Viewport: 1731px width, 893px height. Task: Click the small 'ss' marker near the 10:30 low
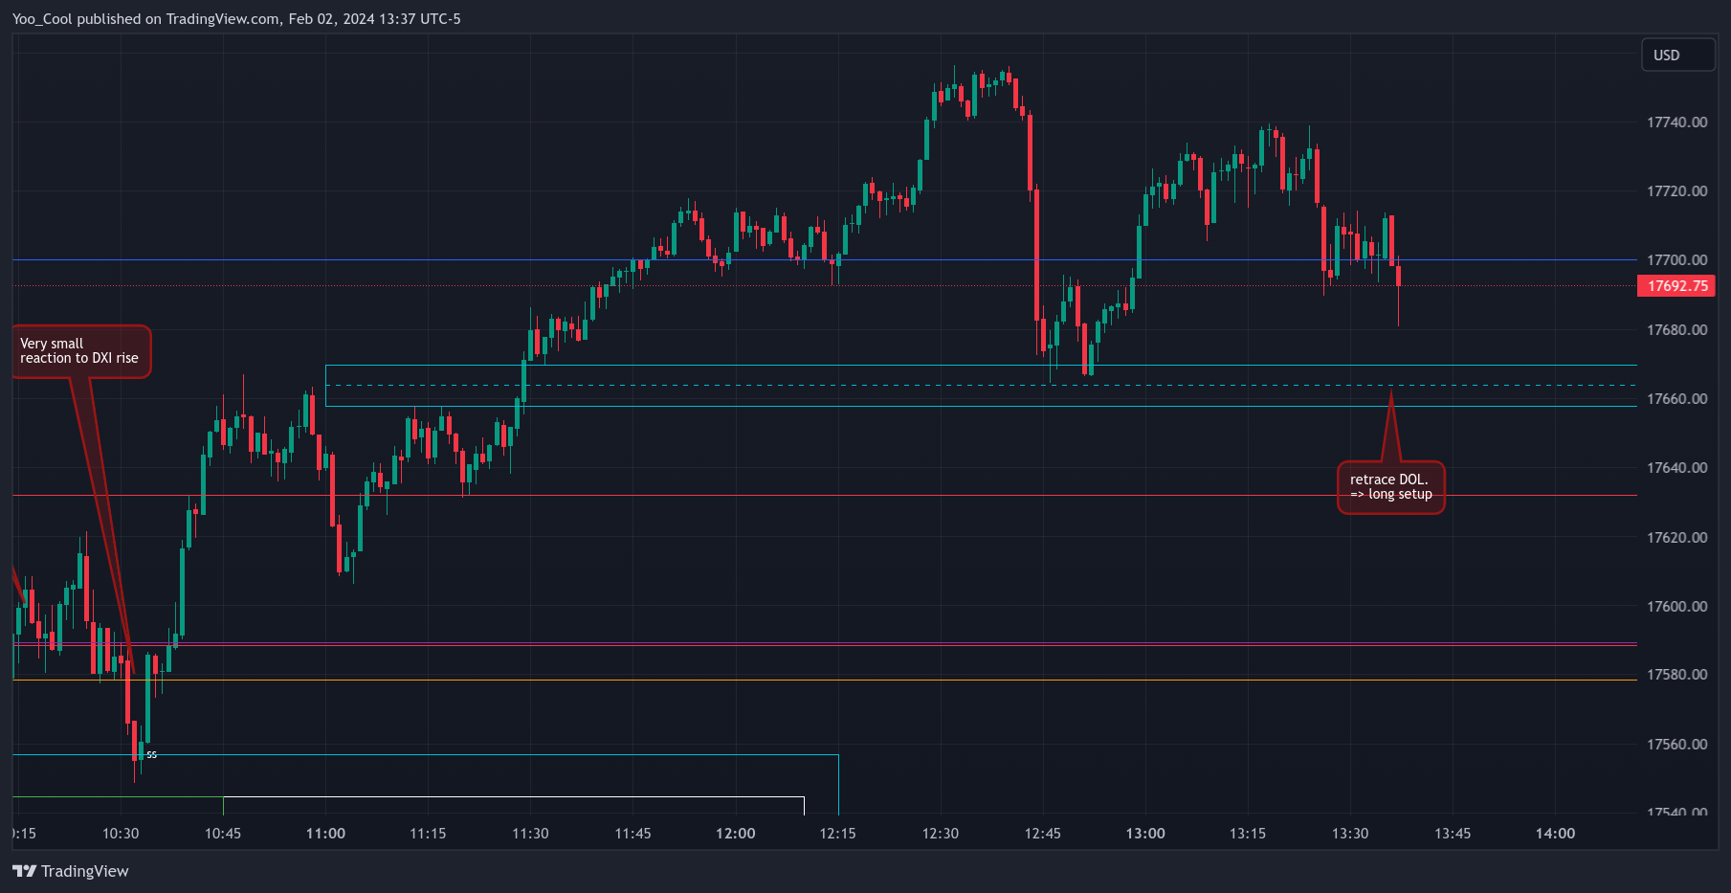(151, 755)
